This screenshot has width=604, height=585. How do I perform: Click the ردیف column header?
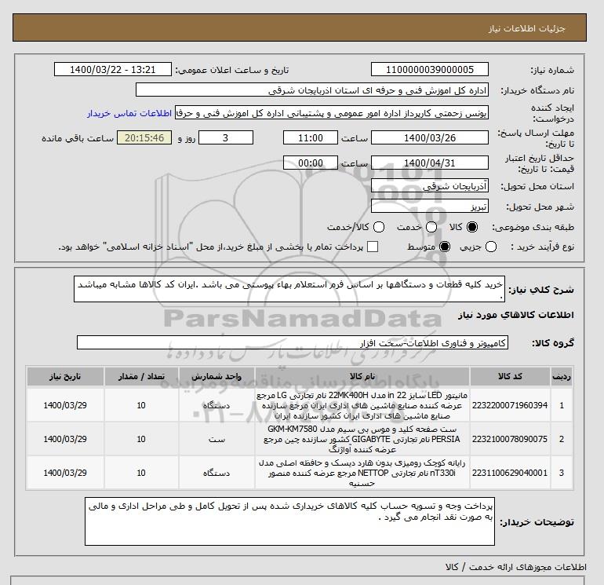pyautogui.click(x=562, y=377)
